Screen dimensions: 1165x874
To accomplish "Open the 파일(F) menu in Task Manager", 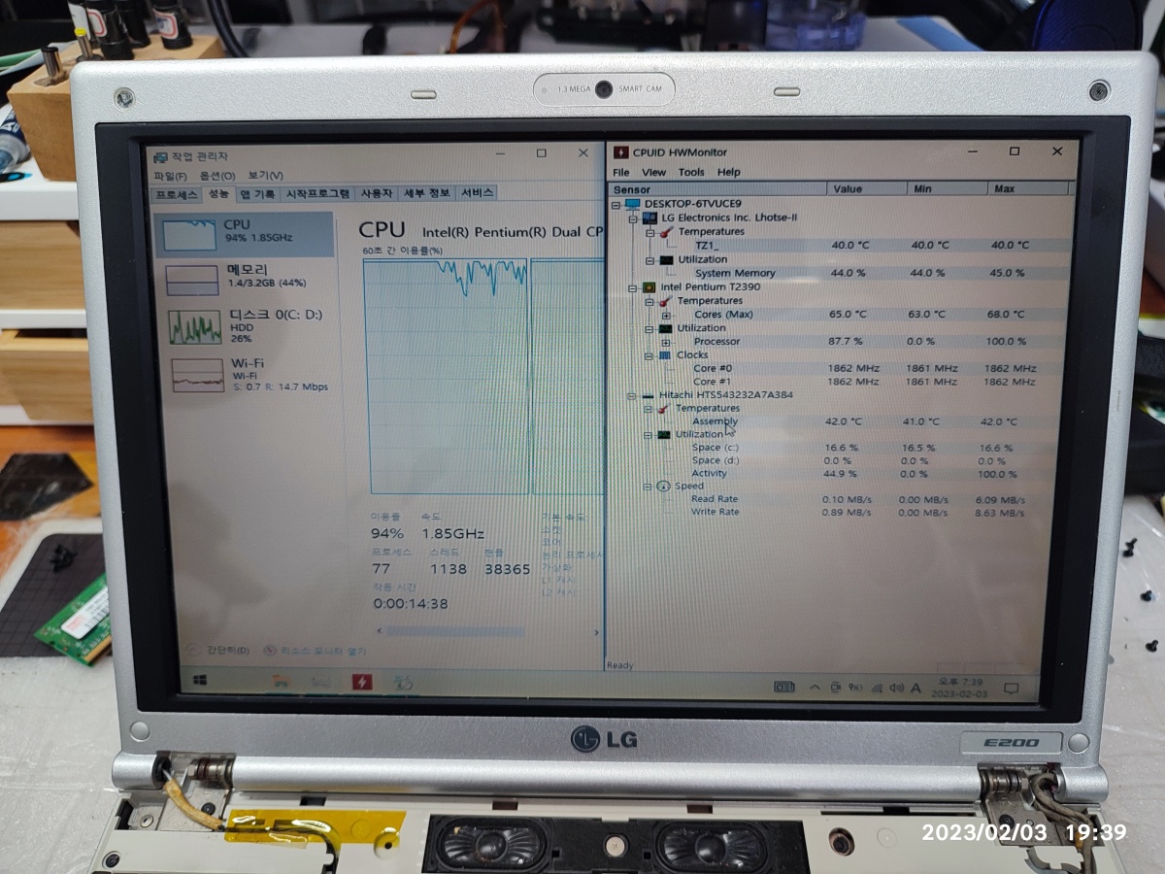I will tap(170, 176).
